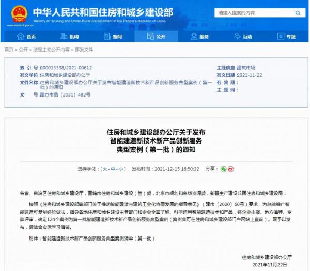Open the 新闻 navigation tab
310x271 pixels.
click(x=113, y=36)
